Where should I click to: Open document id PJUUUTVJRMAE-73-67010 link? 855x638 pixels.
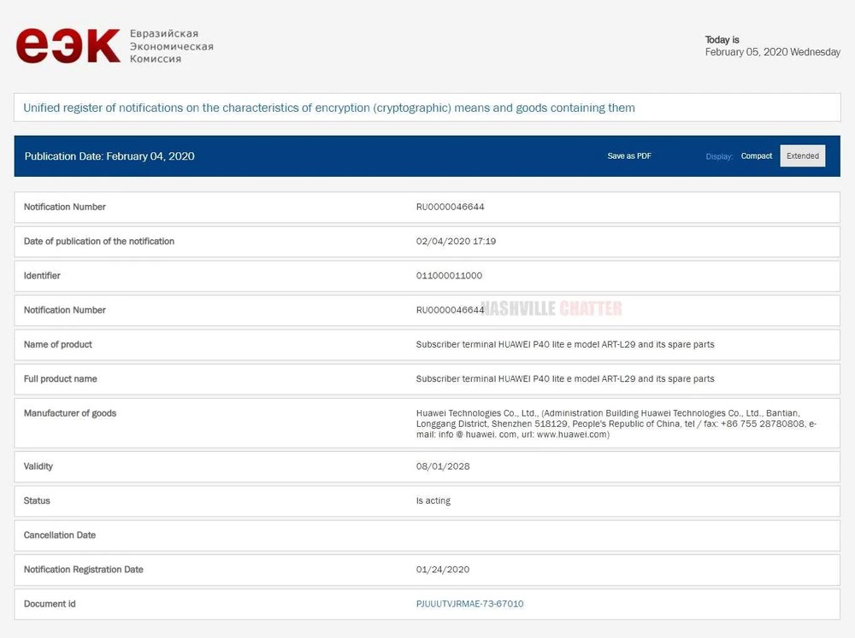[469, 604]
